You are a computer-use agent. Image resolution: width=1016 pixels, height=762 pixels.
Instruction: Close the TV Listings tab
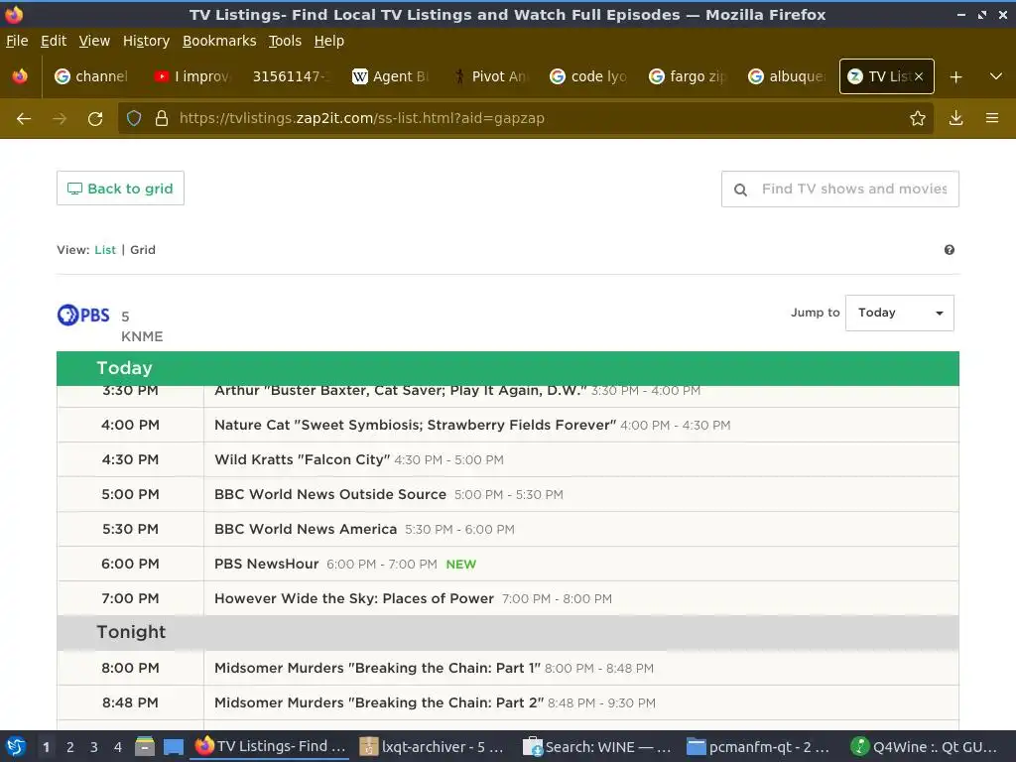click(x=918, y=76)
